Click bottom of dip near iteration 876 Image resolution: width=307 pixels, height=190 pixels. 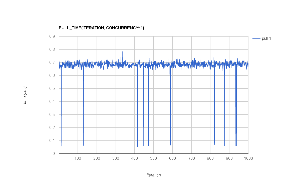pos(225,145)
